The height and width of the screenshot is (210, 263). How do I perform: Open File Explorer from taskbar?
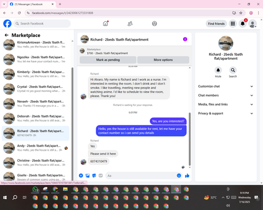click(x=65, y=189)
